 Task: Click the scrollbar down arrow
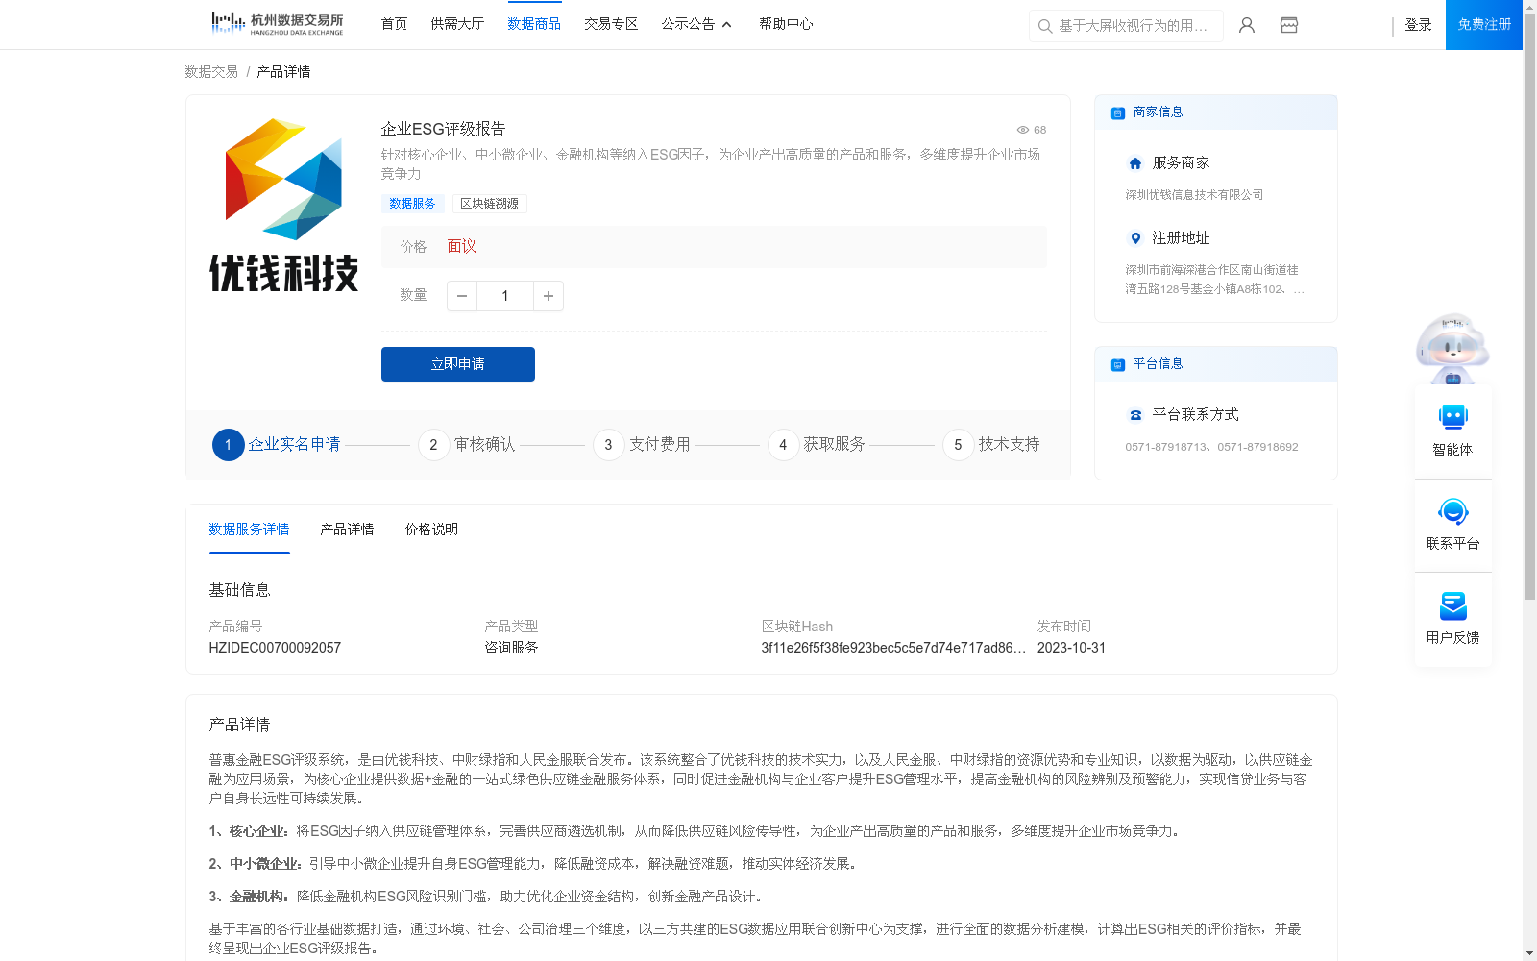pyautogui.click(x=1529, y=953)
